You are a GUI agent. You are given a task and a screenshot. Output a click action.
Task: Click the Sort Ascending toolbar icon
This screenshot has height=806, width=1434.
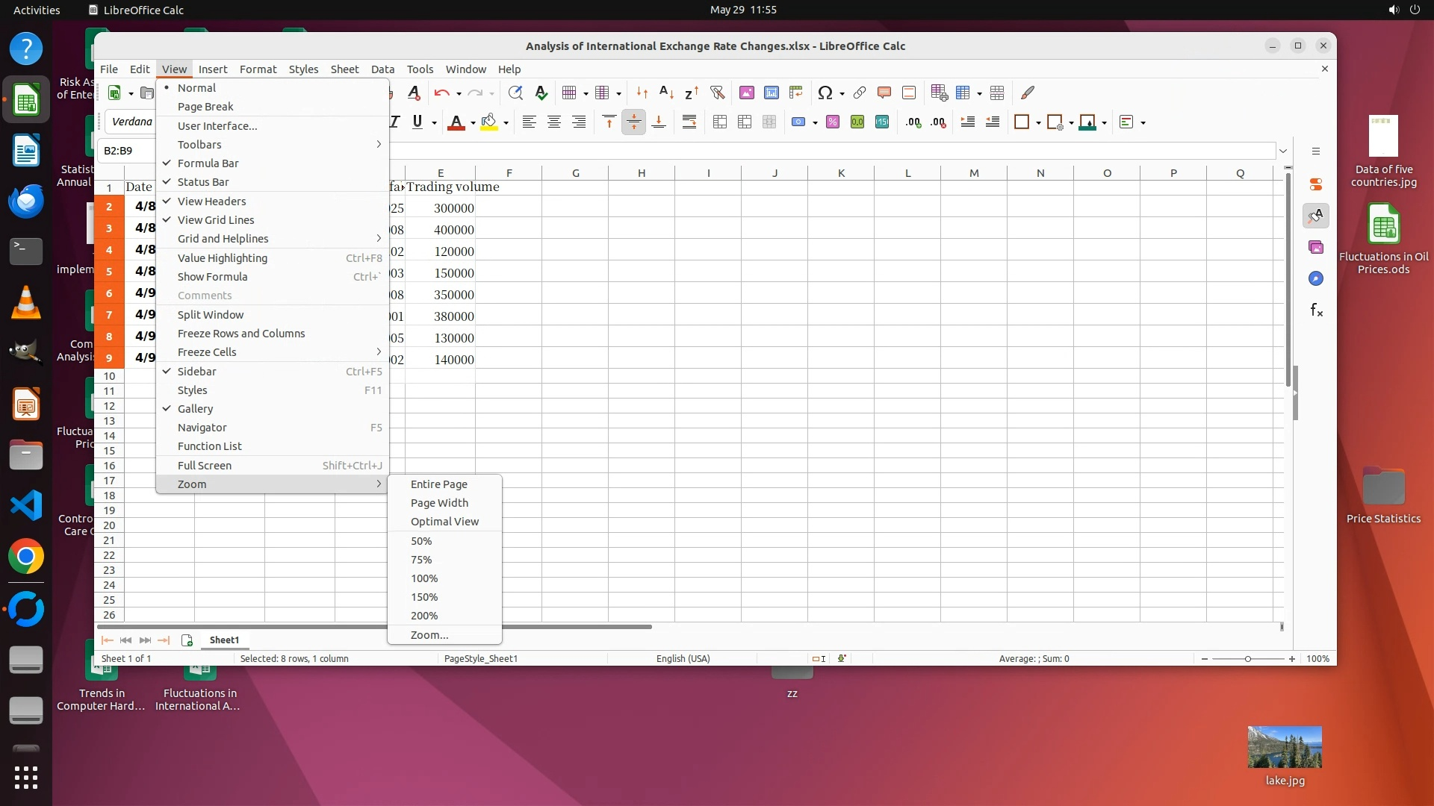tap(666, 93)
